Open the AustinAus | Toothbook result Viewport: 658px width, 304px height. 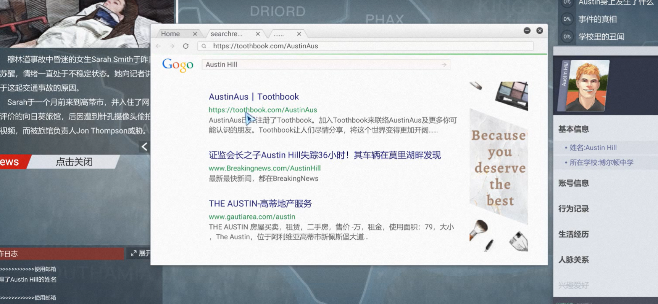click(x=254, y=97)
